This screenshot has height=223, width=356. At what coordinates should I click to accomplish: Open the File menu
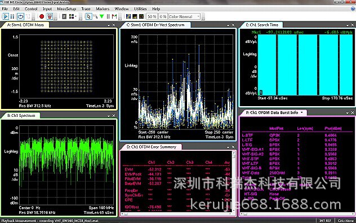pos(5,8)
